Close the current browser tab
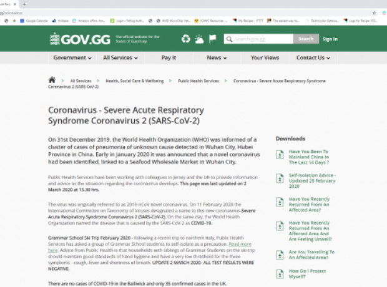The image size is (387, 287). click(15, 4)
